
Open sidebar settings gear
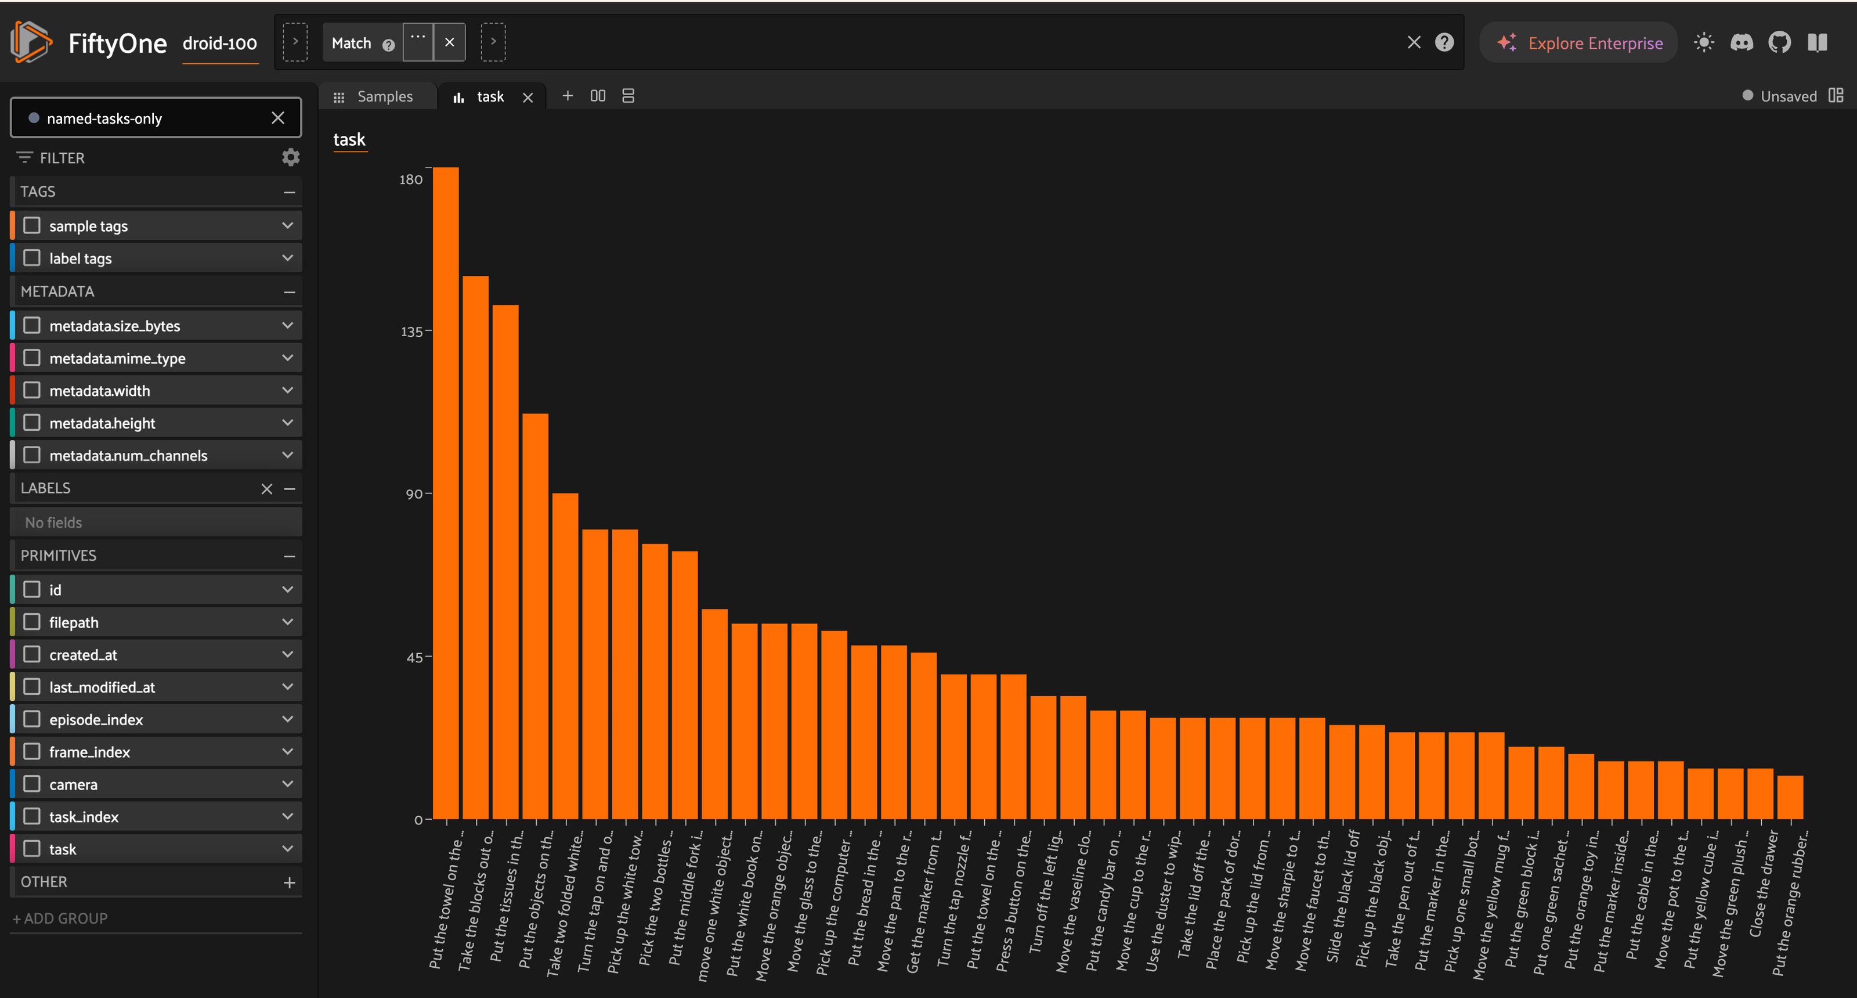coord(291,157)
